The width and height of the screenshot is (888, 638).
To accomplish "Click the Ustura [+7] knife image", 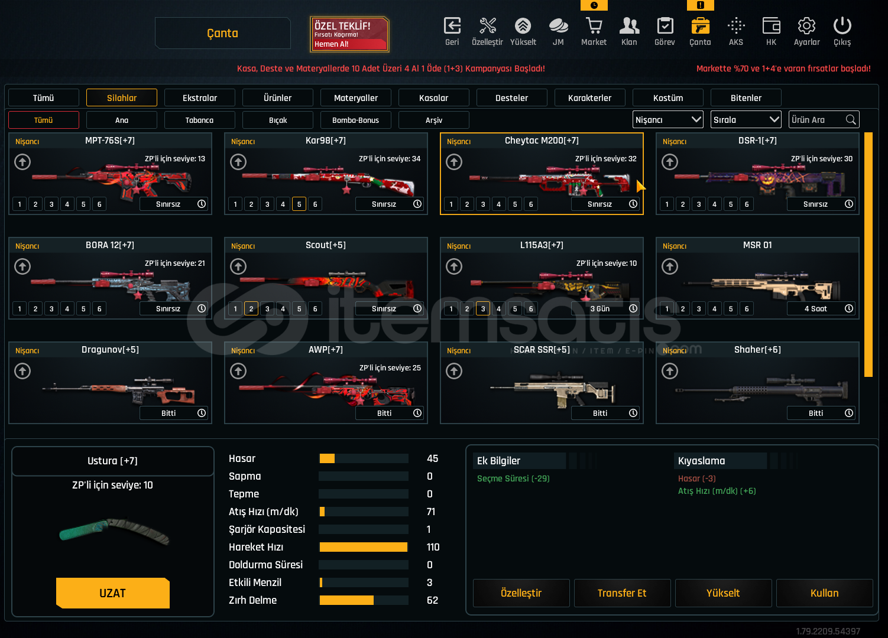I will pyautogui.click(x=114, y=530).
